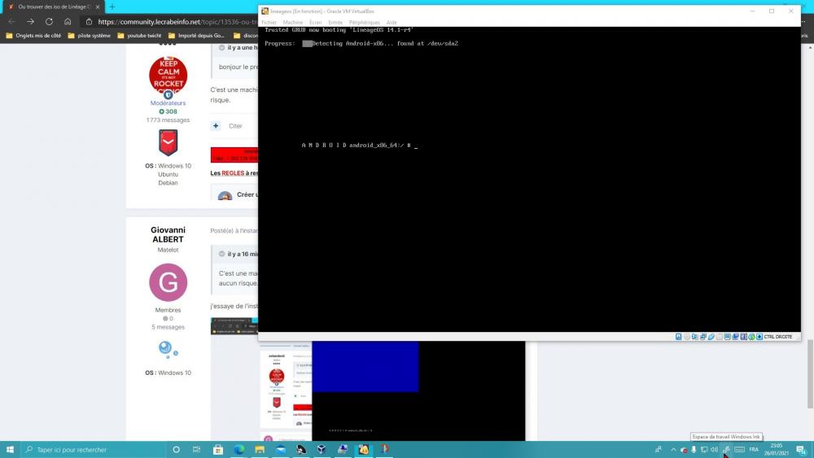Click audio indicator icon in VirtualBox status bar
Viewport: 814px width, 458px height.
695,337
